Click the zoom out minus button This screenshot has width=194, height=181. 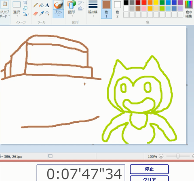[161, 156]
